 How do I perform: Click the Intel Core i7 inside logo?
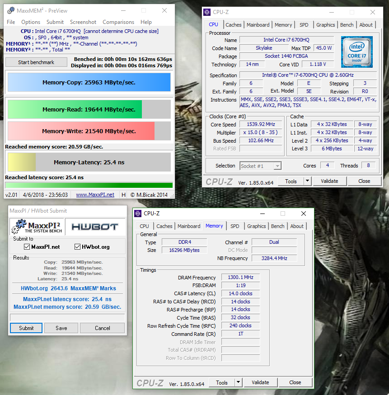tap(357, 52)
